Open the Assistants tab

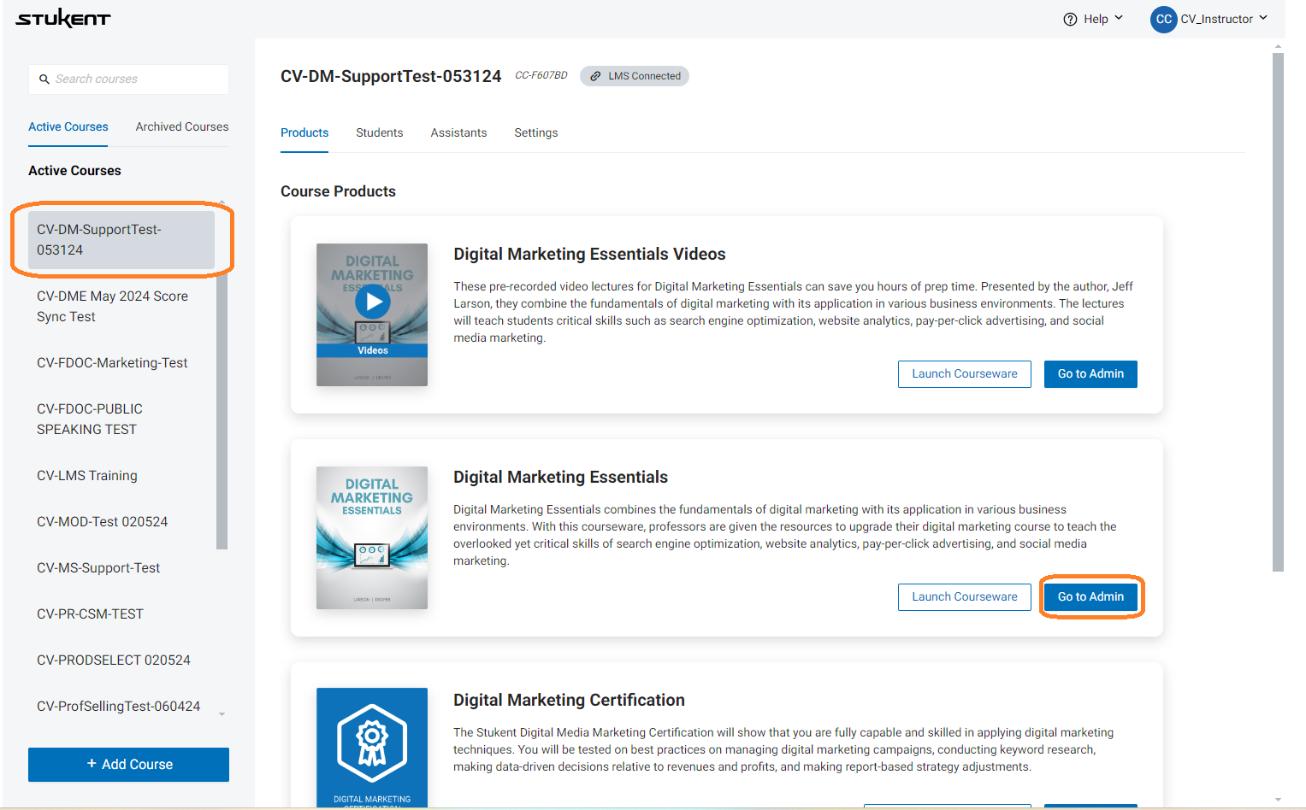(x=458, y=132)
